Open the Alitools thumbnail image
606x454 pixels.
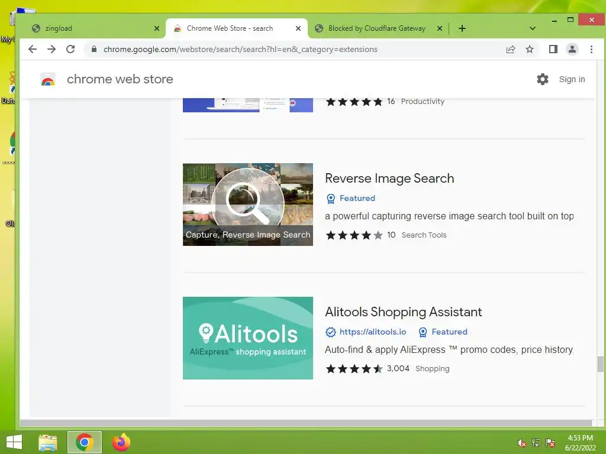pos(248,338)
